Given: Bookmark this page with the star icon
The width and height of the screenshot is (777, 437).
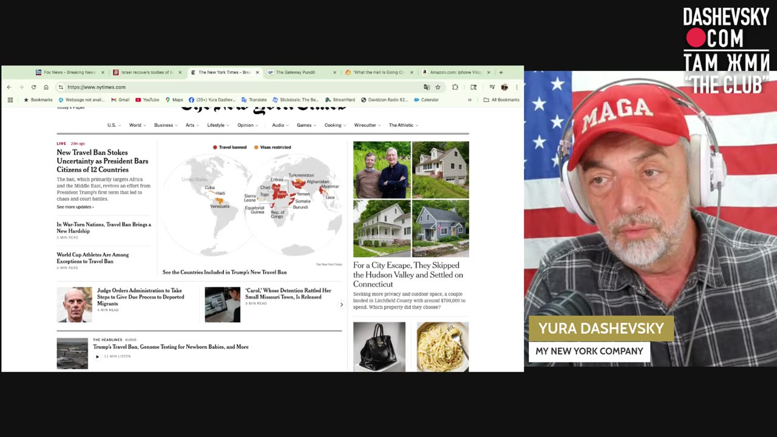Looking at the screenshot, I should point(438,87).
